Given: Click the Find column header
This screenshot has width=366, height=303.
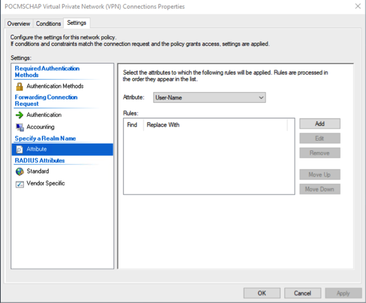Looking at the screenshot, I should click(x=132, y=125).
